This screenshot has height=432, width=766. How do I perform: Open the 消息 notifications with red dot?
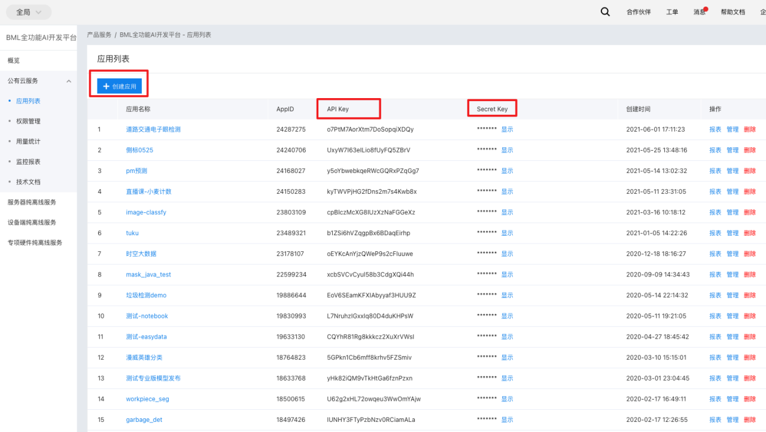click(x=700, y=12)
